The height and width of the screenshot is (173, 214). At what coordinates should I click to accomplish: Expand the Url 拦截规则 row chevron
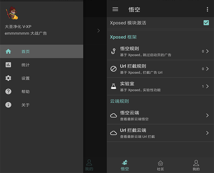click(x=207, y=69)
